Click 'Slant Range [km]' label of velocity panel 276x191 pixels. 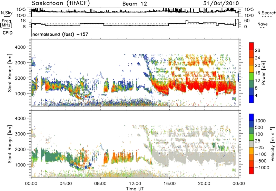[x=10, y=144]
